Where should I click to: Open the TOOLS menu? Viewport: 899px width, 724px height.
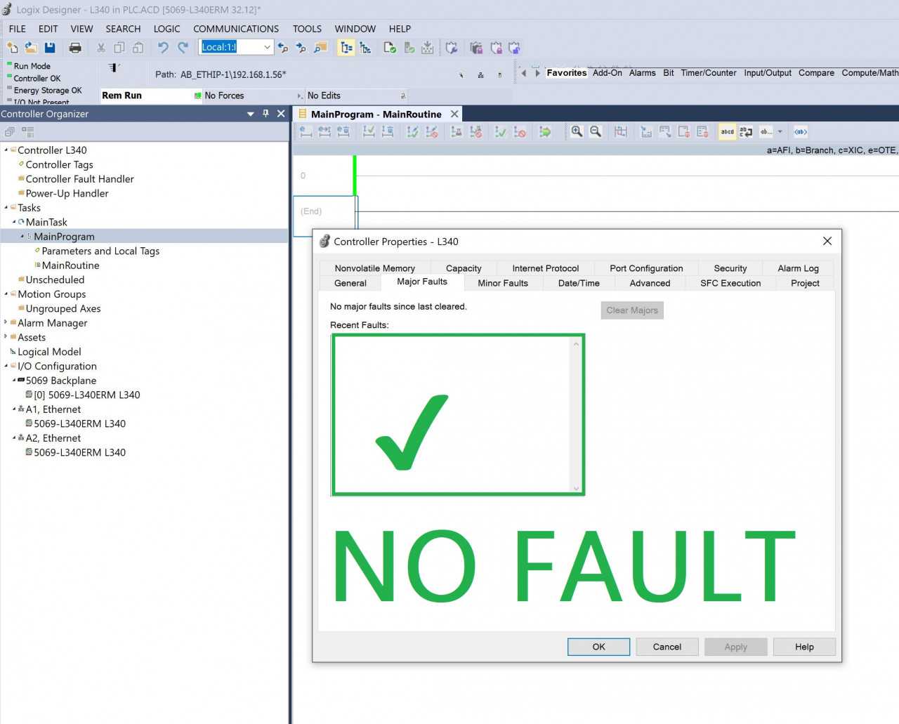[307, 29]
